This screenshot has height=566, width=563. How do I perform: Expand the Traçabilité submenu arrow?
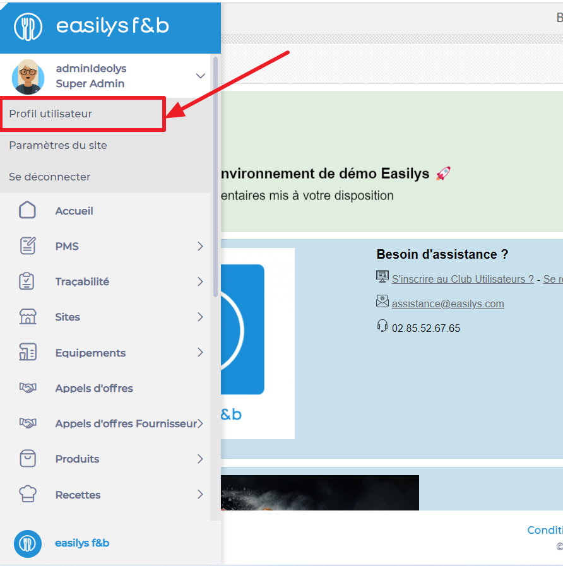pyautogui.click(x=201, y=281)
